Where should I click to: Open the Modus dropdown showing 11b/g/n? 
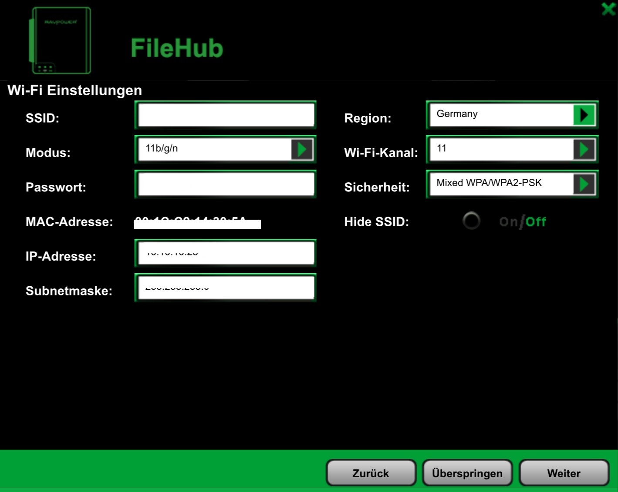pyautogui.click(x=226, y=149)
